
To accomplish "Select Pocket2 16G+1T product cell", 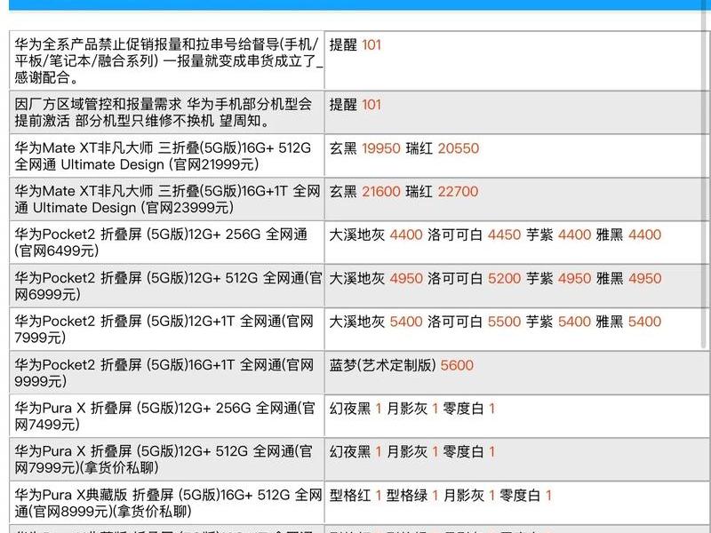I will click(x=166, y=372).
